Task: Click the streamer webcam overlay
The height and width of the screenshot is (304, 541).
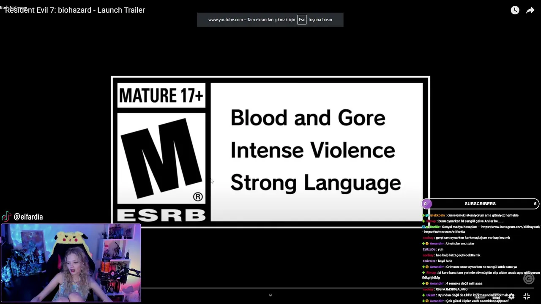Action: [x=71, y=263]
